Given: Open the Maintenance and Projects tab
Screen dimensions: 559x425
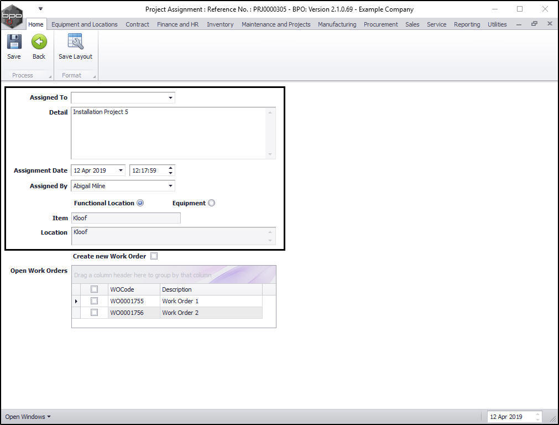Looking at the screenshot, I should [276, 24].
